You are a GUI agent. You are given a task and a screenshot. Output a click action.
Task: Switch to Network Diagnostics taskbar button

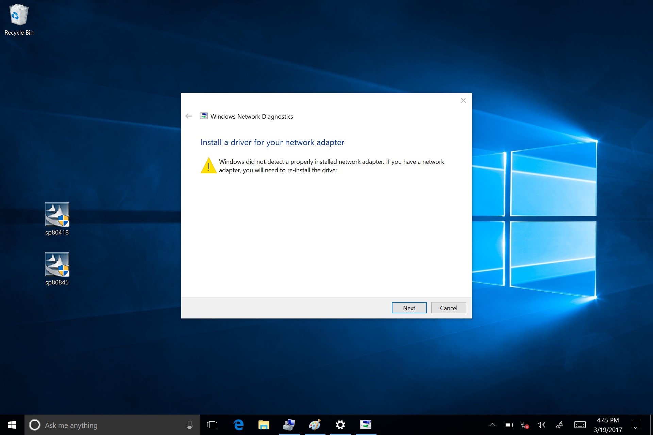pos(366,425)
